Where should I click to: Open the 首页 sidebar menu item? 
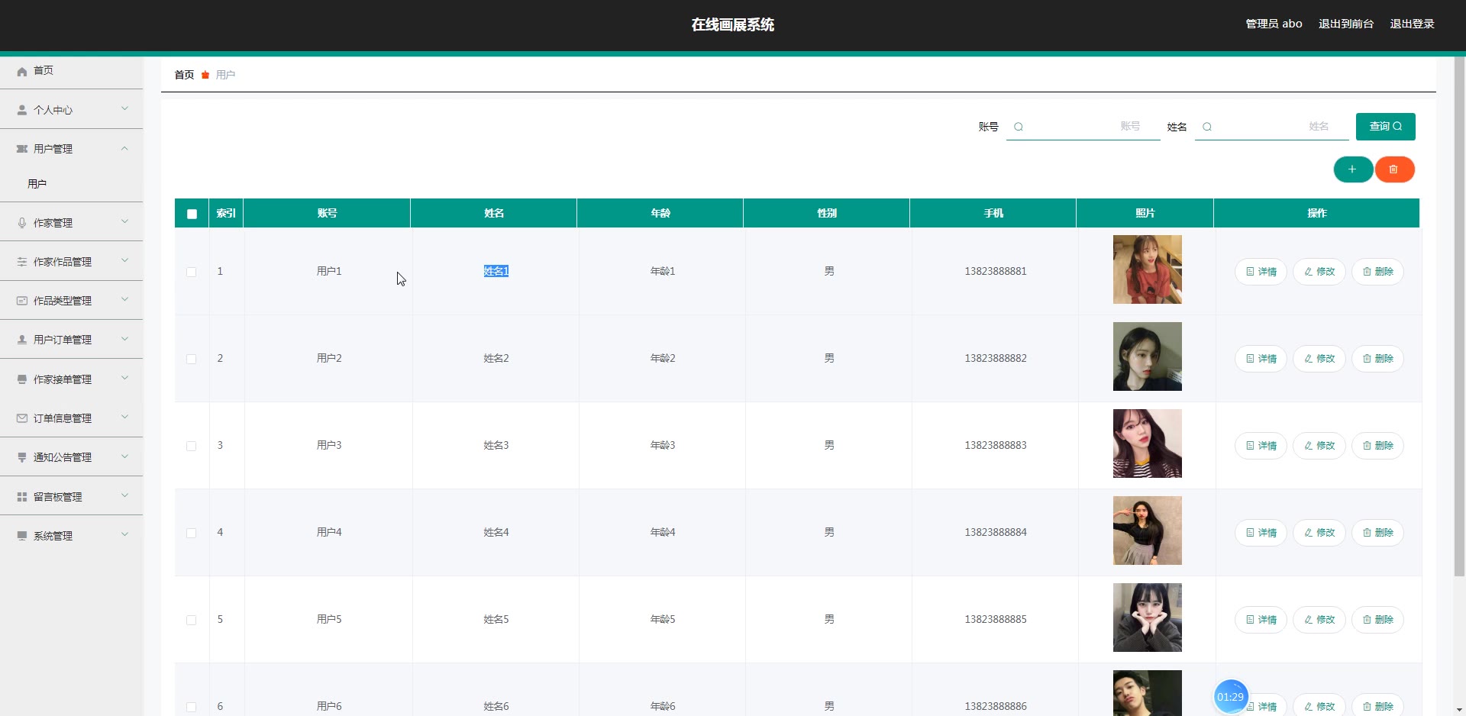72,70
